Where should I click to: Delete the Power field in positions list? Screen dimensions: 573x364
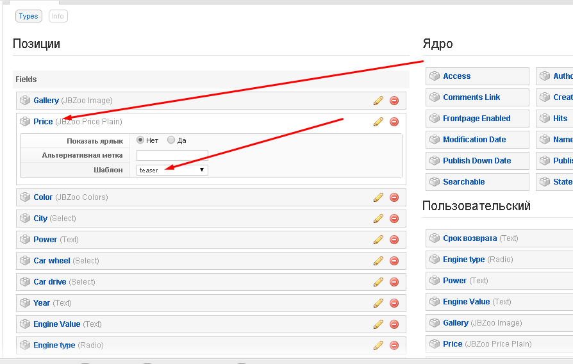point(394,240)
